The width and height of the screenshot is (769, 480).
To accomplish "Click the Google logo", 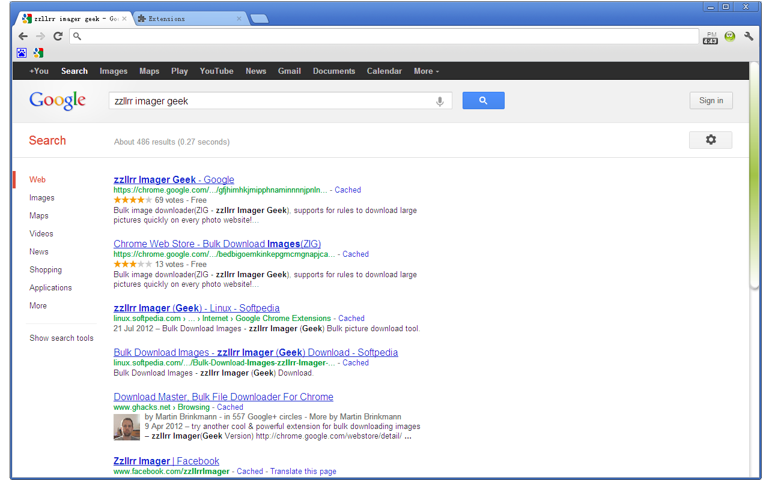I will click(x=58, y=101).
